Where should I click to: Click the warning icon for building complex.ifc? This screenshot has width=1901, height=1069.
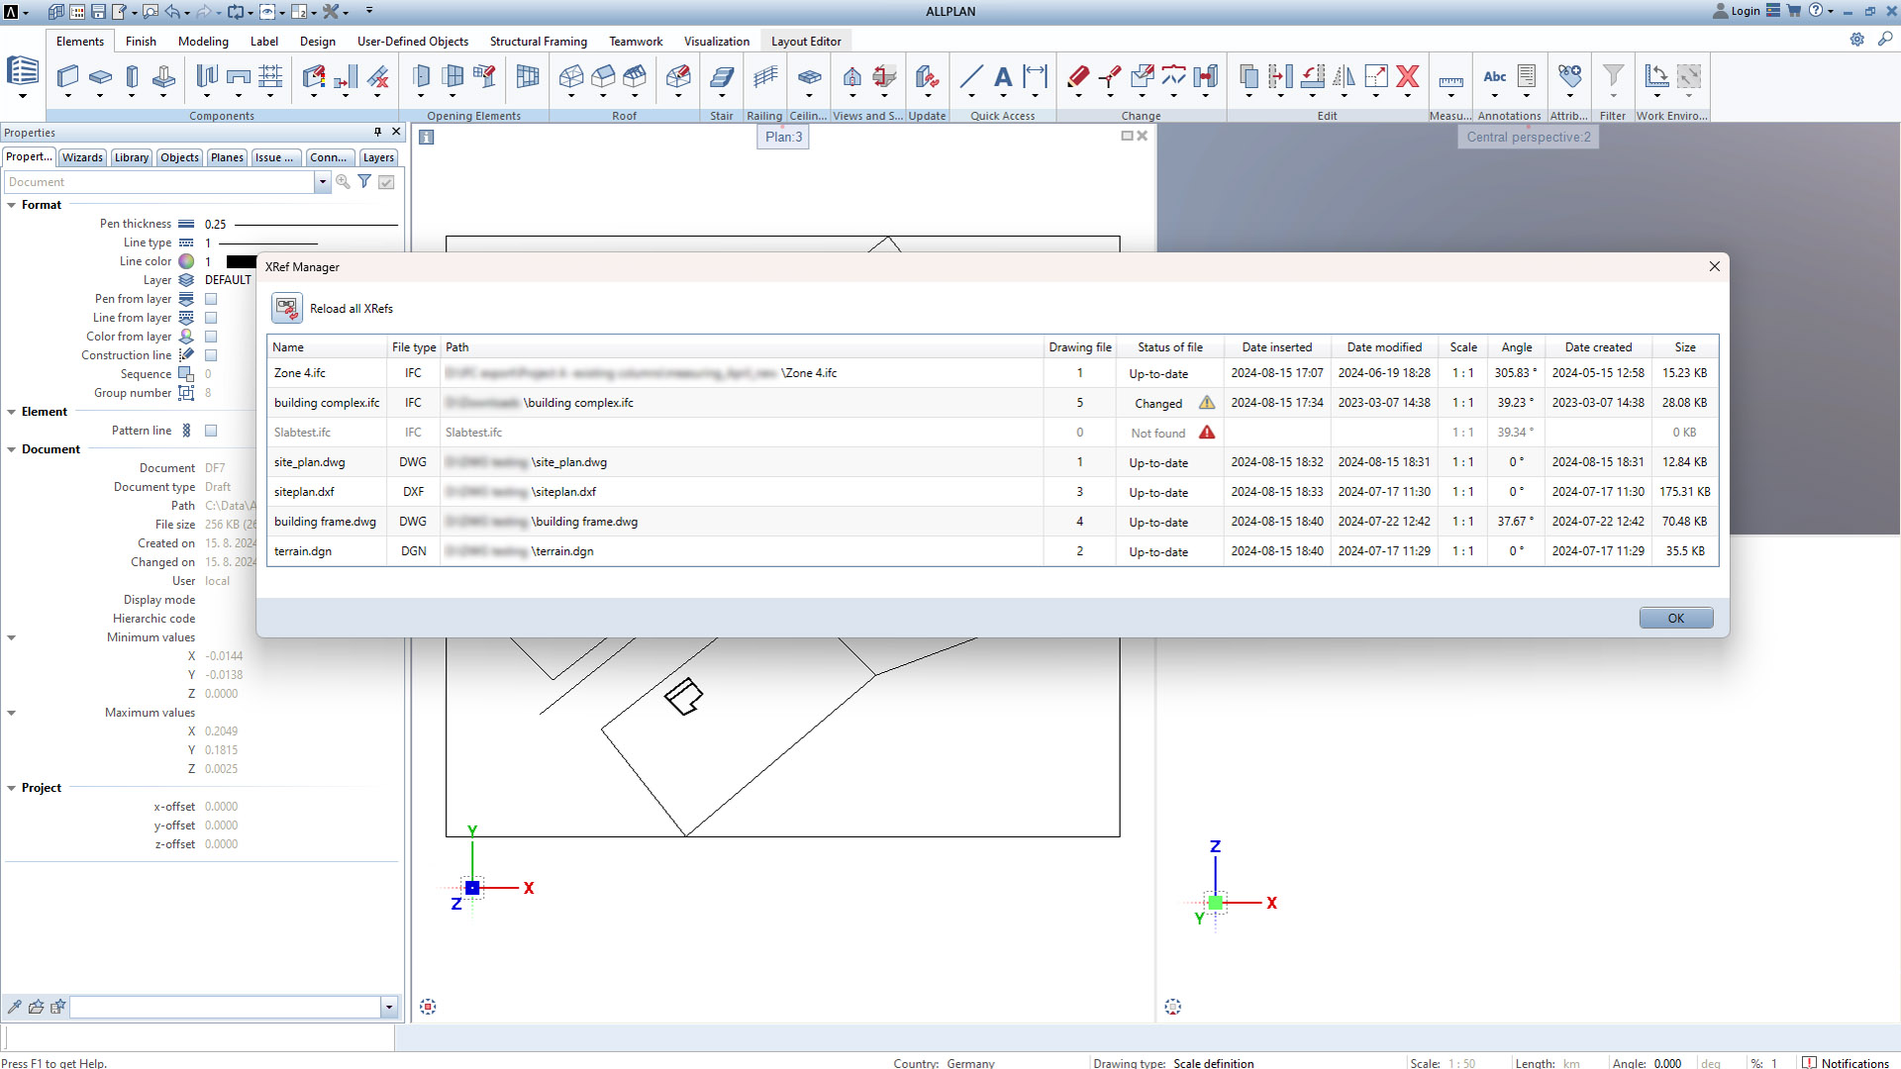(x=1207, y=403)
